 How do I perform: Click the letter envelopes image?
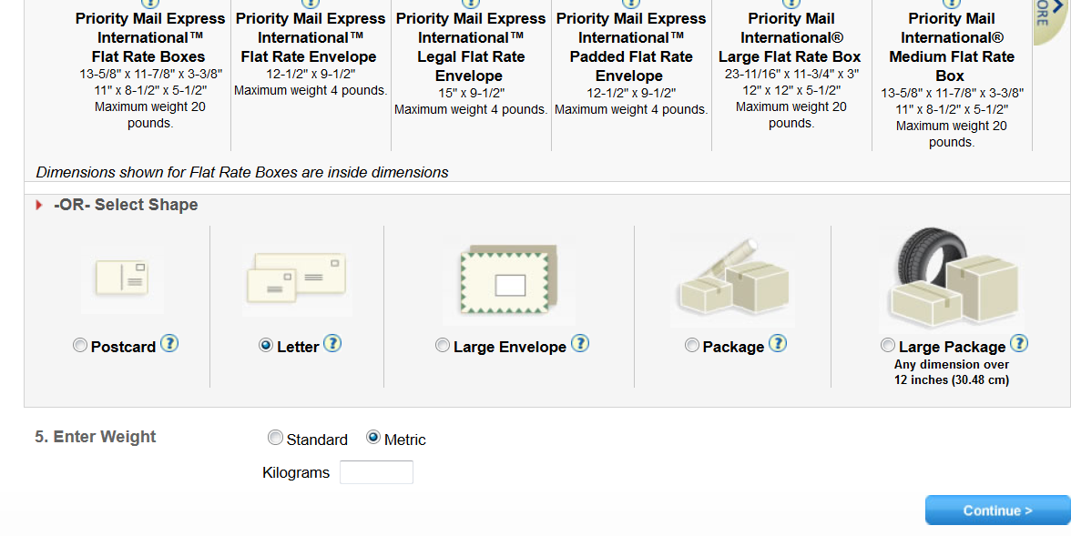pos(297,280)
